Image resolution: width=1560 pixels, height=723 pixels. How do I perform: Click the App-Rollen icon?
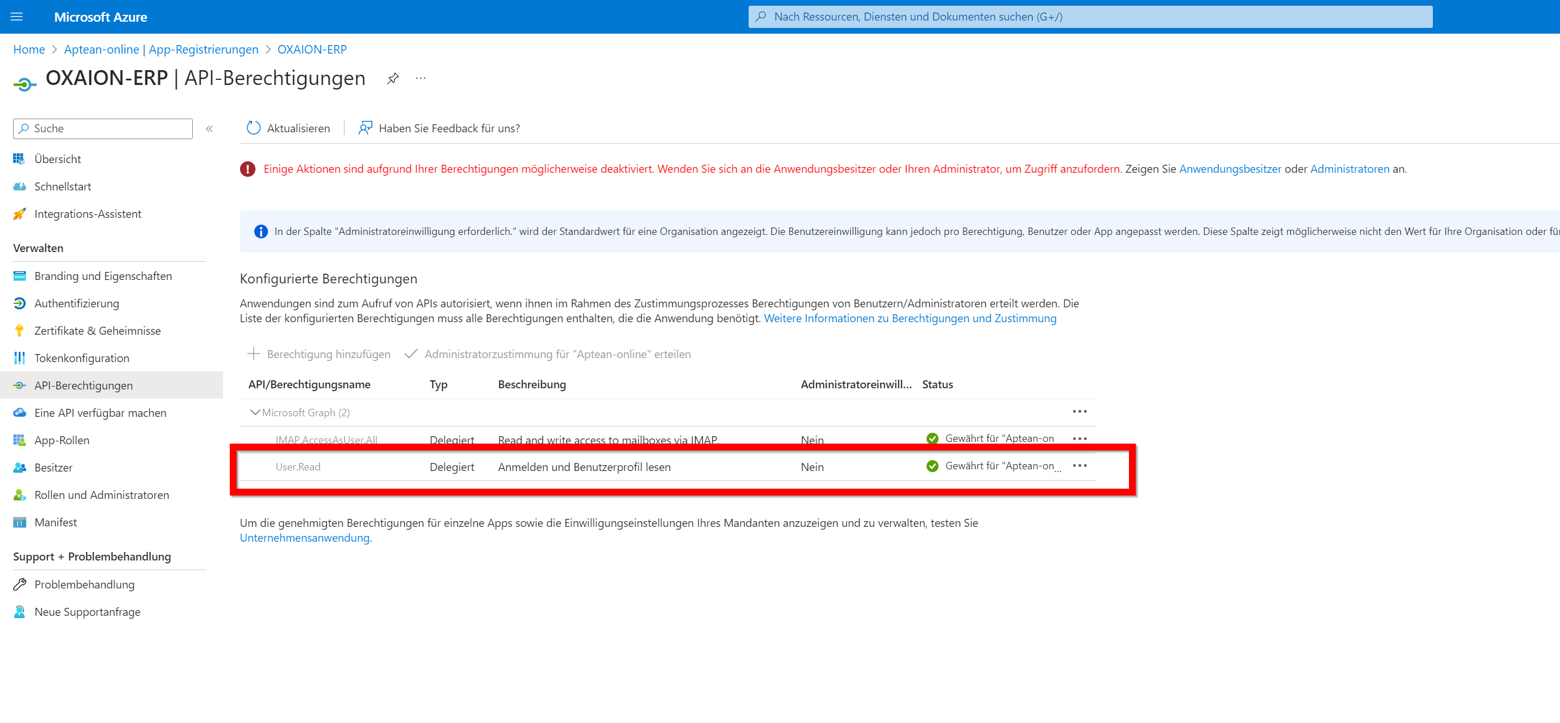[x=19, y=440]
